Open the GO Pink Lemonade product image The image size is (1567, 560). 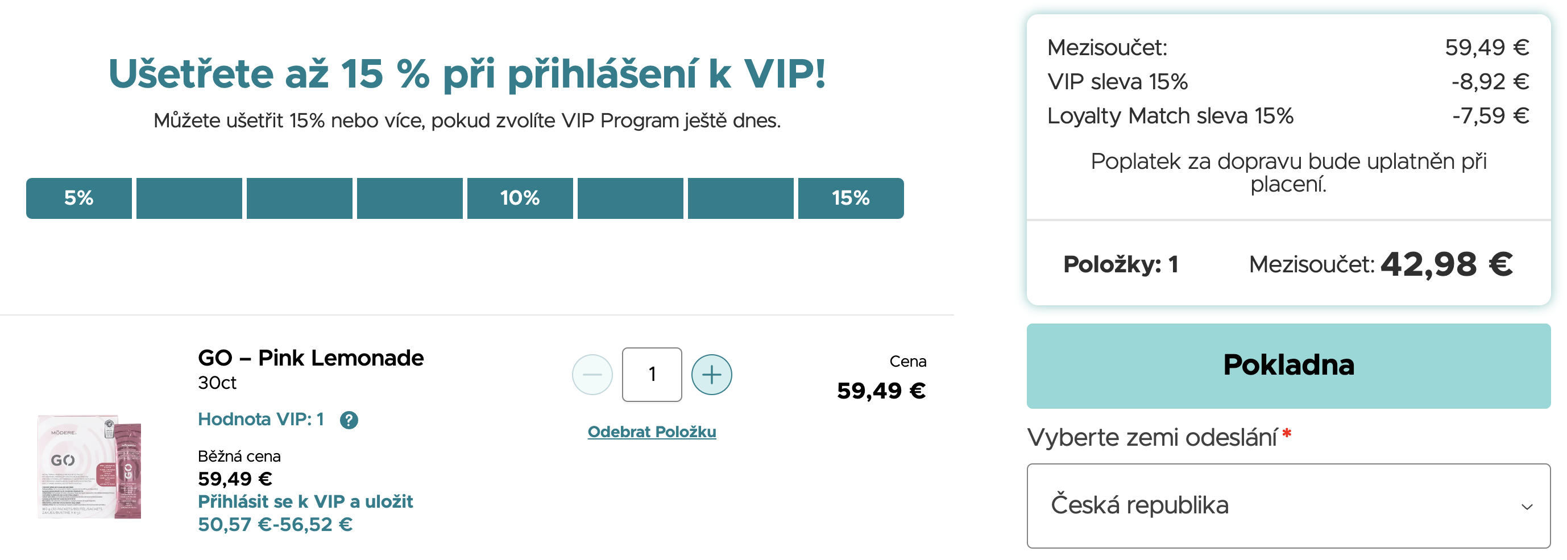click(x=89, y=466)
